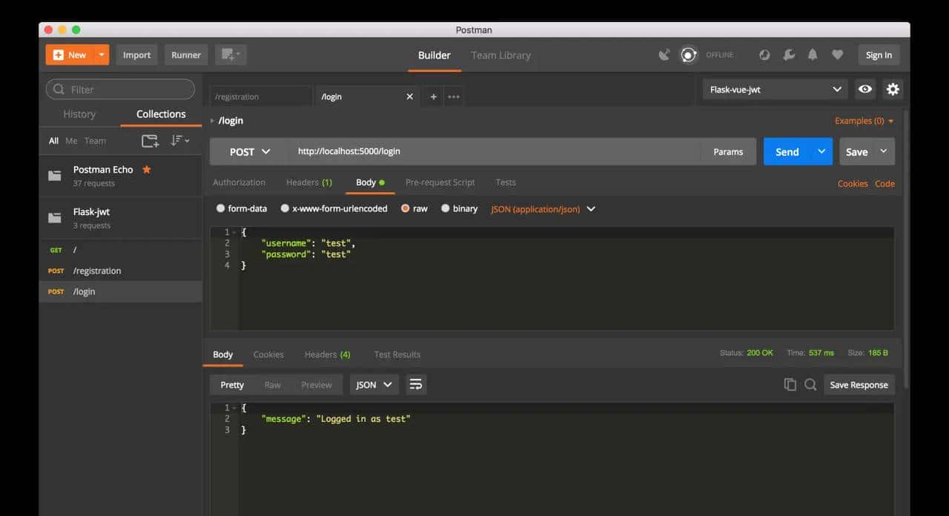949x516 pixels.
Task: Select the form-data radio button
Action: (220, 208)
